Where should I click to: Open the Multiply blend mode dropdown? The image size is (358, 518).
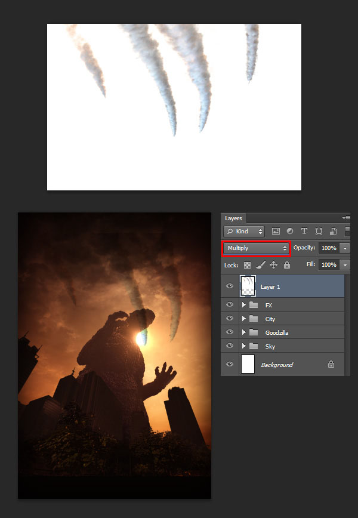(x=257, y=248)
